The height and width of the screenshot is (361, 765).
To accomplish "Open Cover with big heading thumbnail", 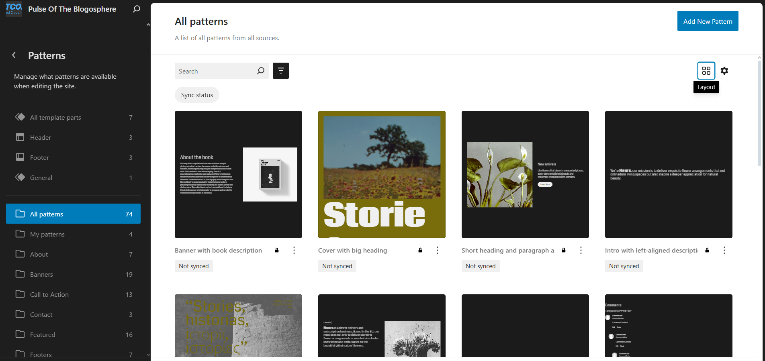I will [382, 174].
